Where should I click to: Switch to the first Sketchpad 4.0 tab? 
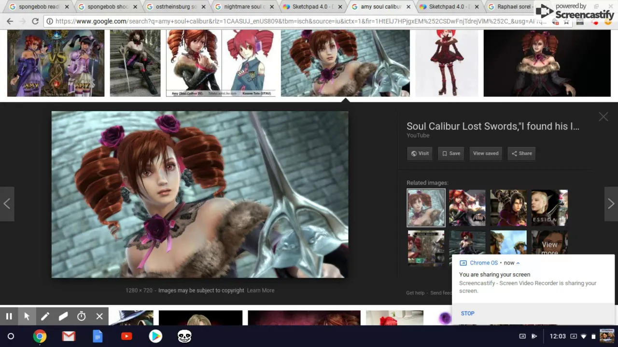tap(312, 7)
